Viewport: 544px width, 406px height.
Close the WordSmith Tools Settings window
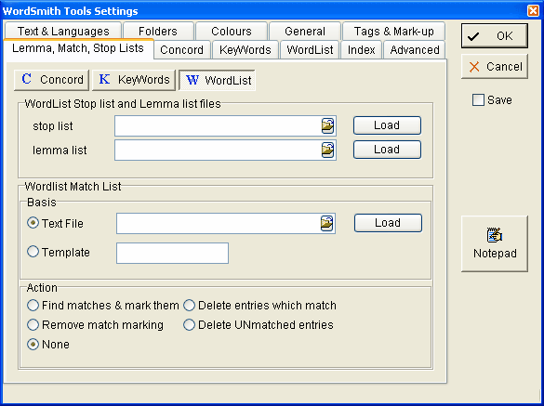533,11
